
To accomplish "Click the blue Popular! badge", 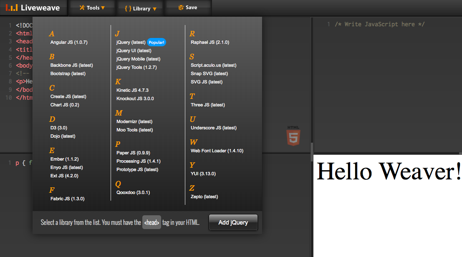I will [x=157, y=43].
